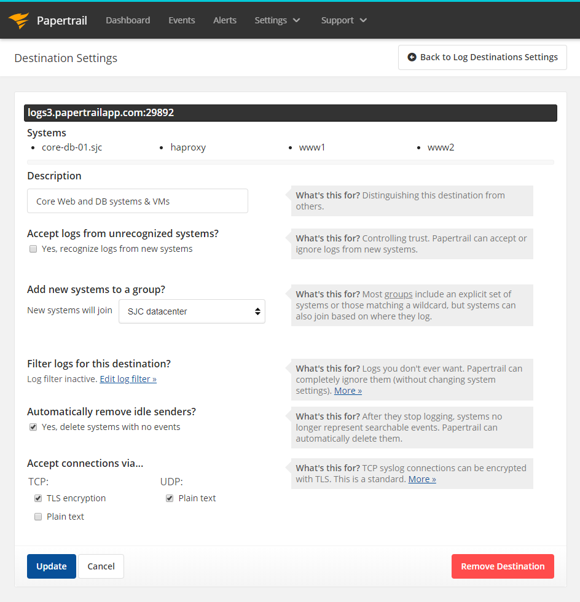This screenshot has height=602, width=580.
Task: Click the Support menu chevron
Action: pos(363,20)
